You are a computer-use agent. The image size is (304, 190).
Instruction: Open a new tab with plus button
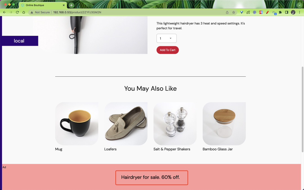71,5
